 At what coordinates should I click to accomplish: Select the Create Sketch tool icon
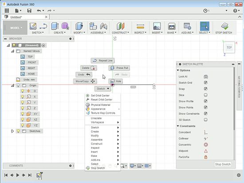(x=33, y=26)
